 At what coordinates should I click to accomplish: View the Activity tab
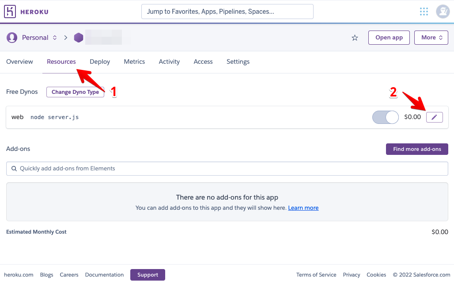click(170, 62)
